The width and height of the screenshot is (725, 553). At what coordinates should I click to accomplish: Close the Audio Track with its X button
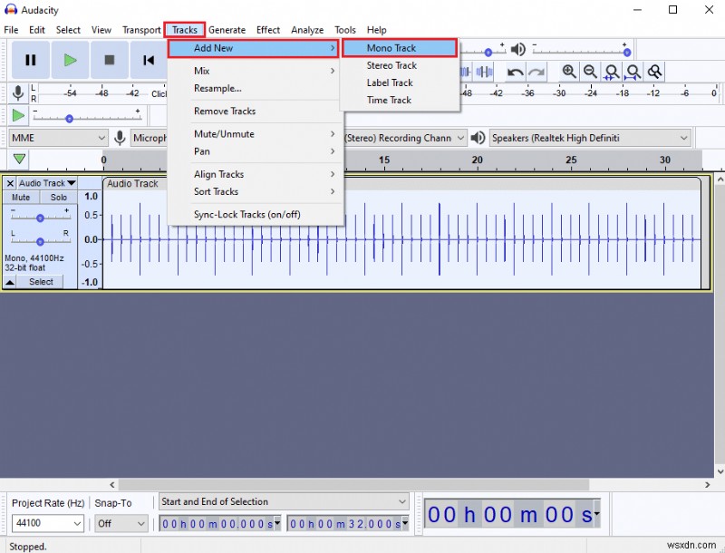10,183
